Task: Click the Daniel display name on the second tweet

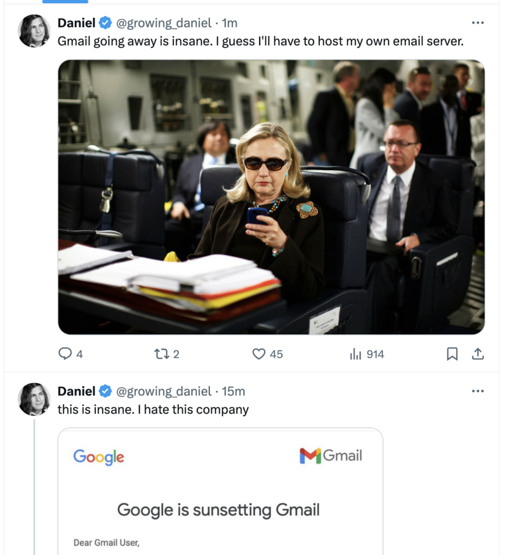Action: coord(76,391)
